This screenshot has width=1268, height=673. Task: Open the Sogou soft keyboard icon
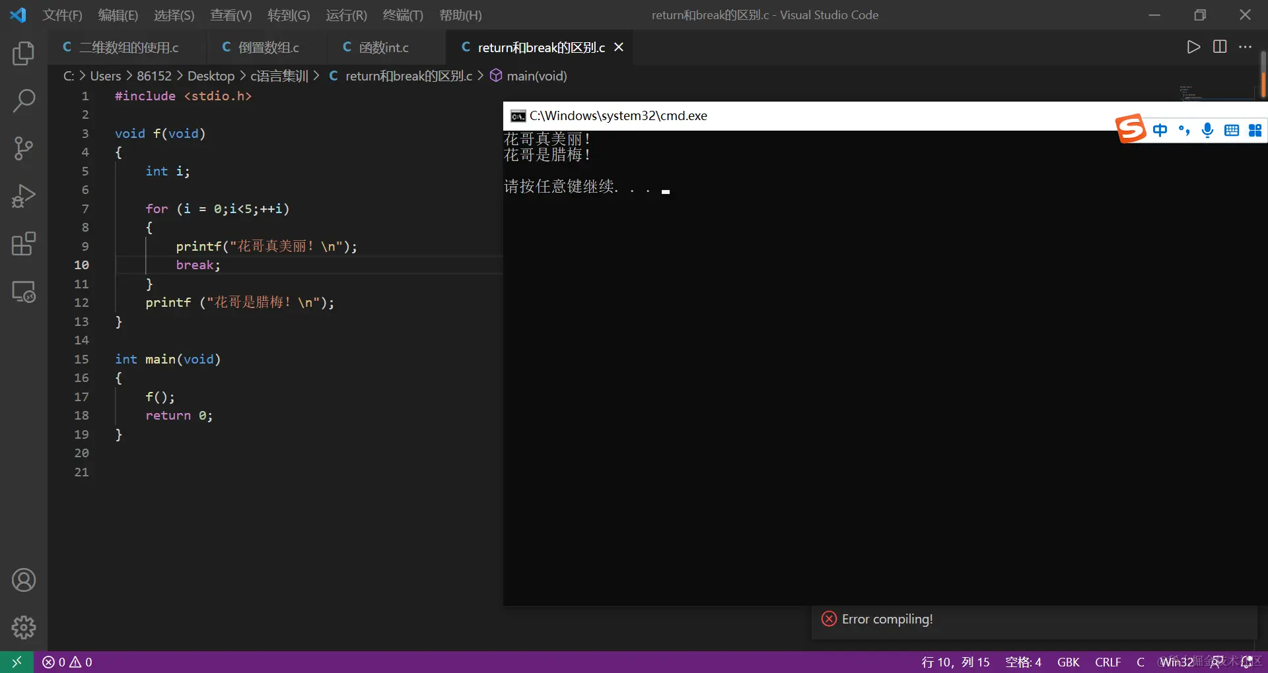point(1232,130)
